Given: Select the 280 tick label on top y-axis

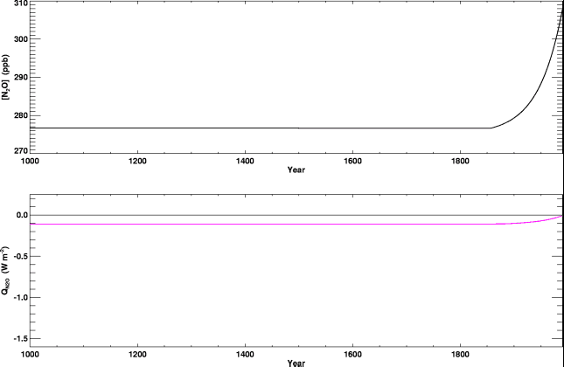Looking at the screenshot, I should (17, 115).
